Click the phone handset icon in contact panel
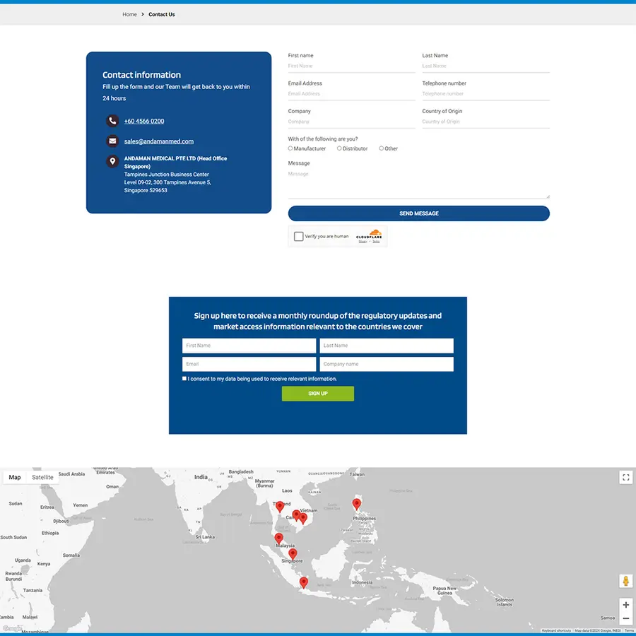The width and height of the screenshot is (636, 636). tap(112, 120)
